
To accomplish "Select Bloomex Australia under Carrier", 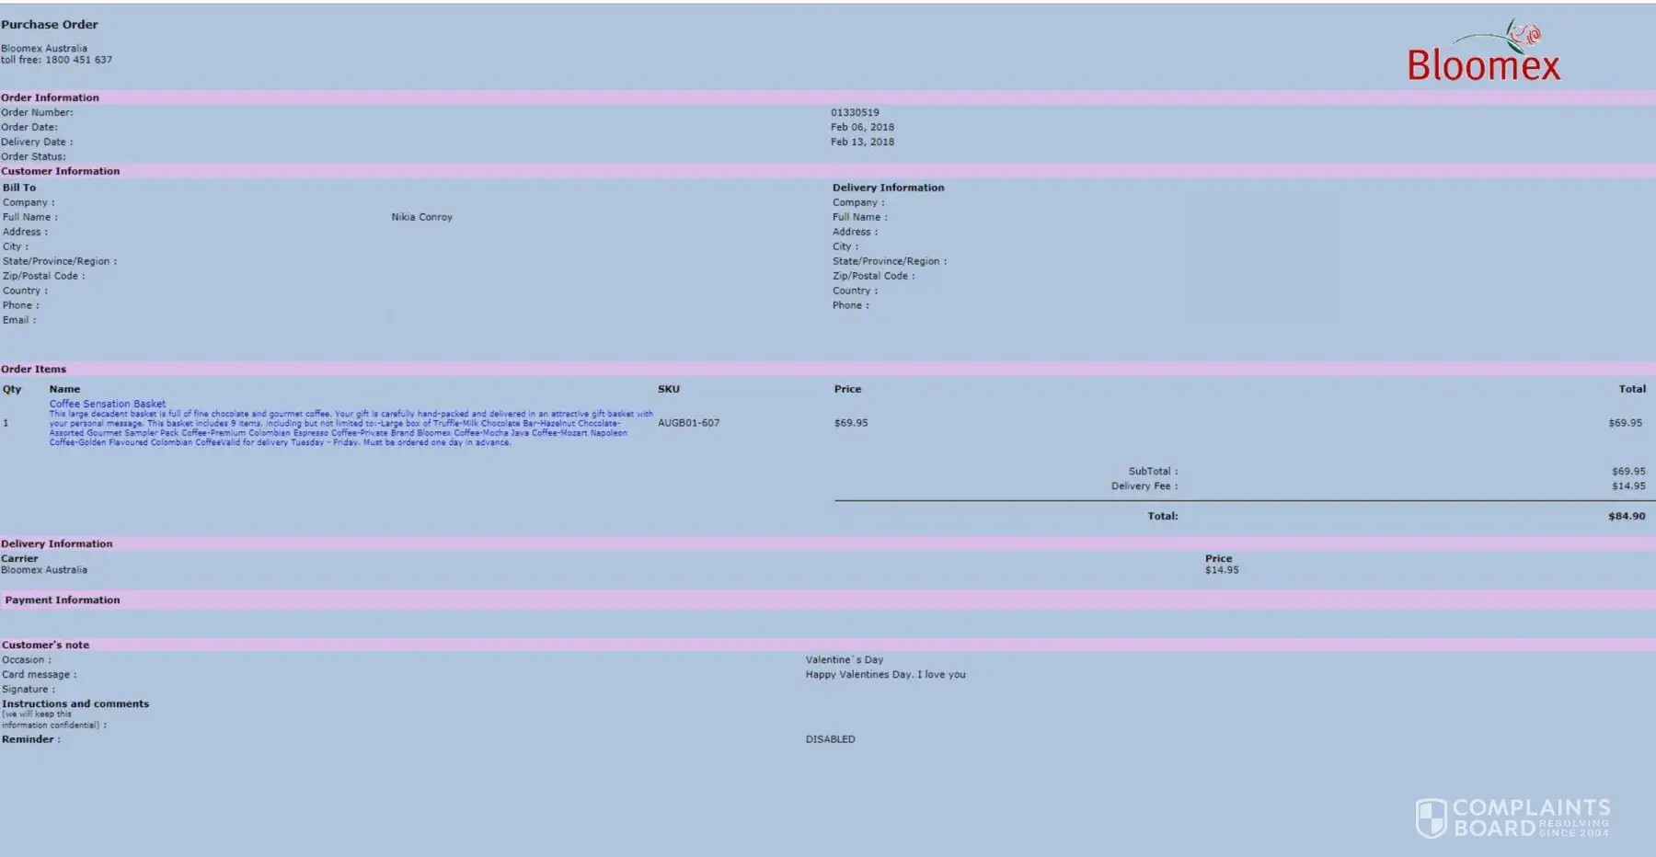I will coord(44,570).
